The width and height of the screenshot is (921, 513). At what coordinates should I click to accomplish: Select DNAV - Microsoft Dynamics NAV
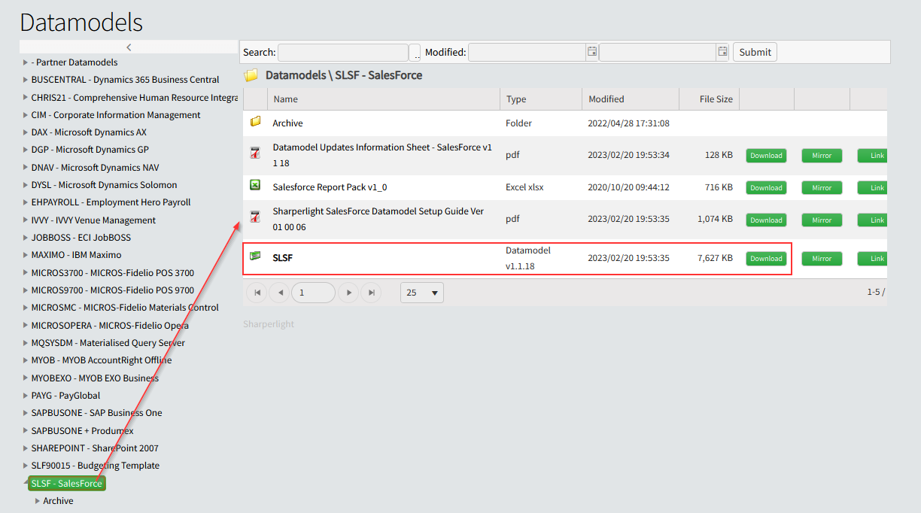point(95,167)
